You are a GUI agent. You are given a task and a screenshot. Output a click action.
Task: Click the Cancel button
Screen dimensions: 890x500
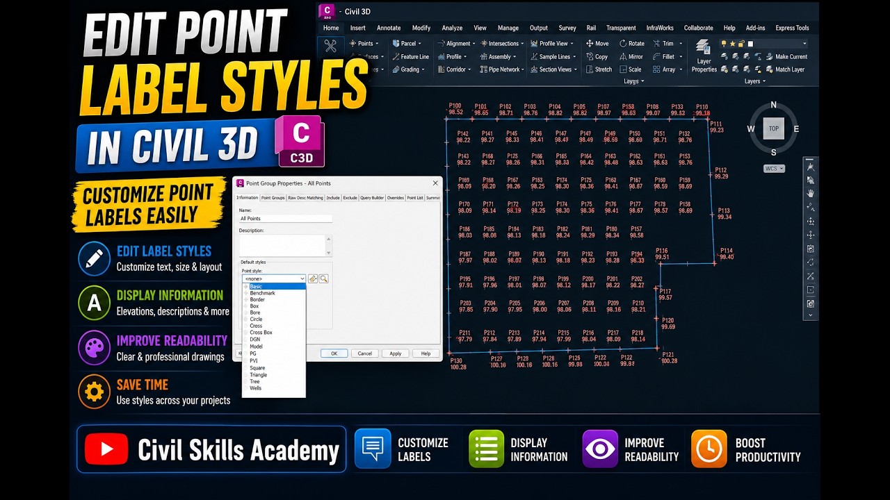coord(364,353)
